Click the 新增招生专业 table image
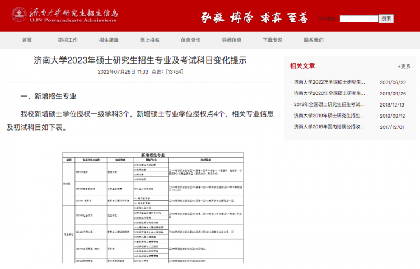The height and width of the screenshot is (269, 420). pos(153,208)
